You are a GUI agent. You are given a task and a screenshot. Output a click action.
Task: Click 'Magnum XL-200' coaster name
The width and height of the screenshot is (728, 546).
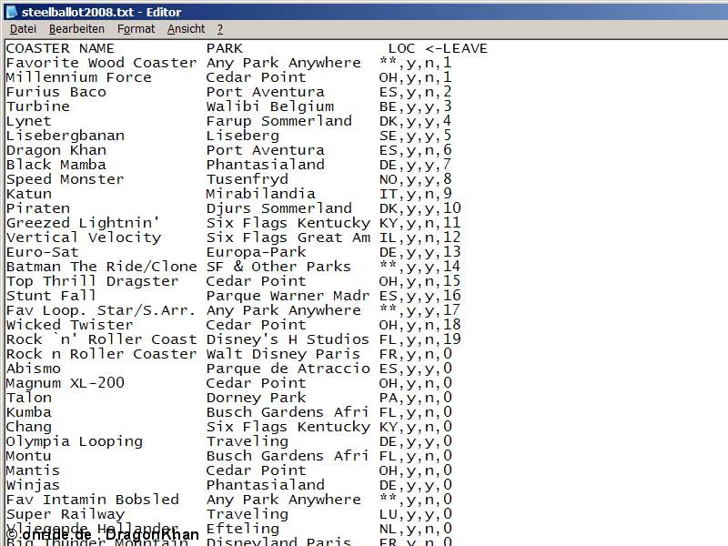tap(66, 383)
